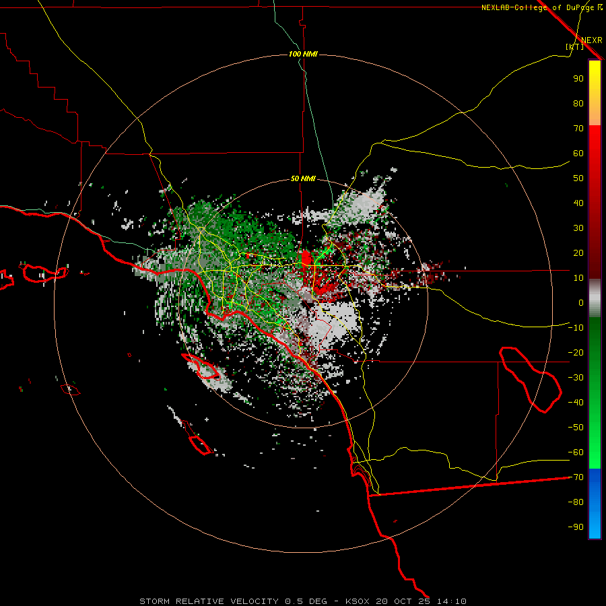Click the 100 NMI range ring label

point(303,54)
